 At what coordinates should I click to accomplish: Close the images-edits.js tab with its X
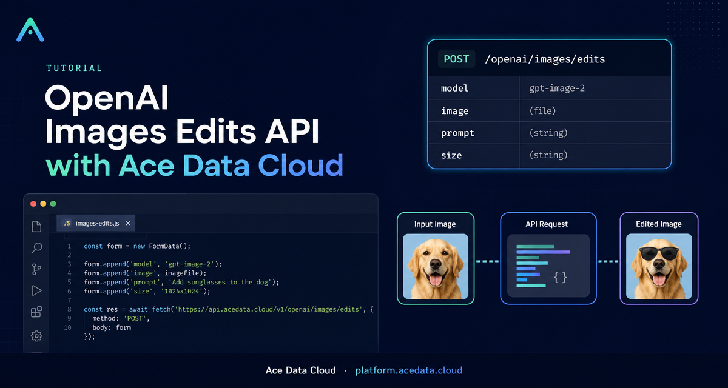(x=128, y=224)
